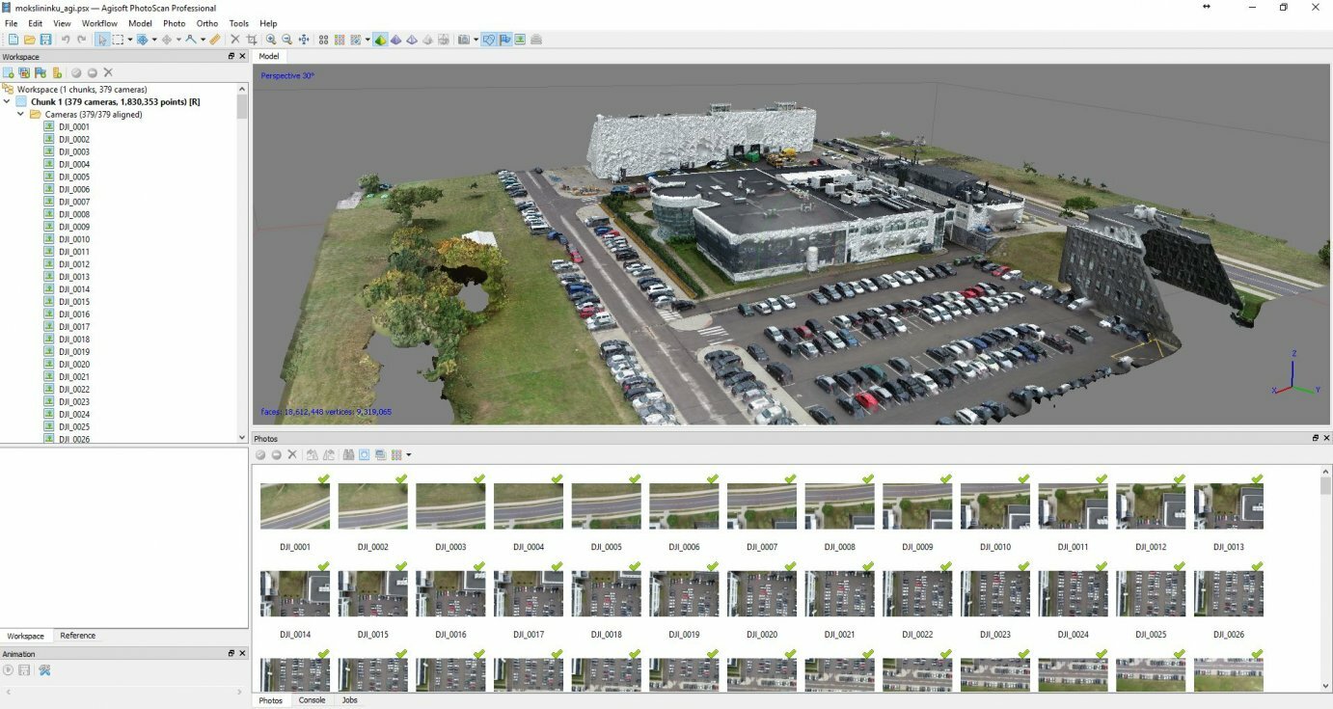Image resolution: width=1333 pixels, height=709 pixels.
Task: Open the Tools menu
Action: (x=238, y=23)
